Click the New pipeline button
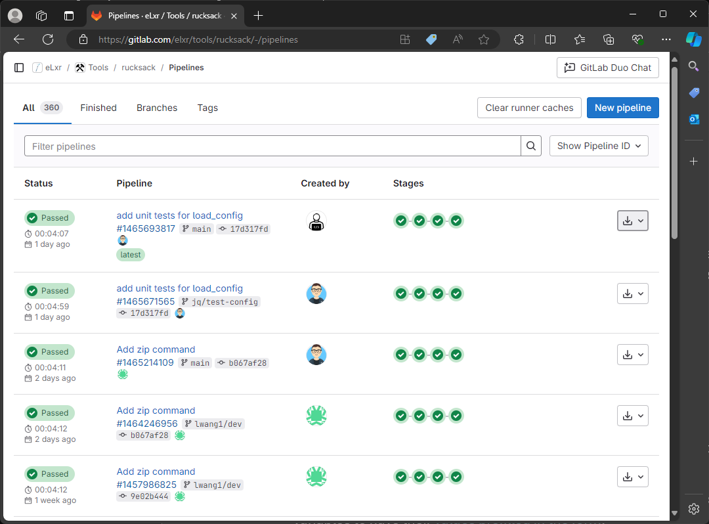 click(x=622, y=108)
